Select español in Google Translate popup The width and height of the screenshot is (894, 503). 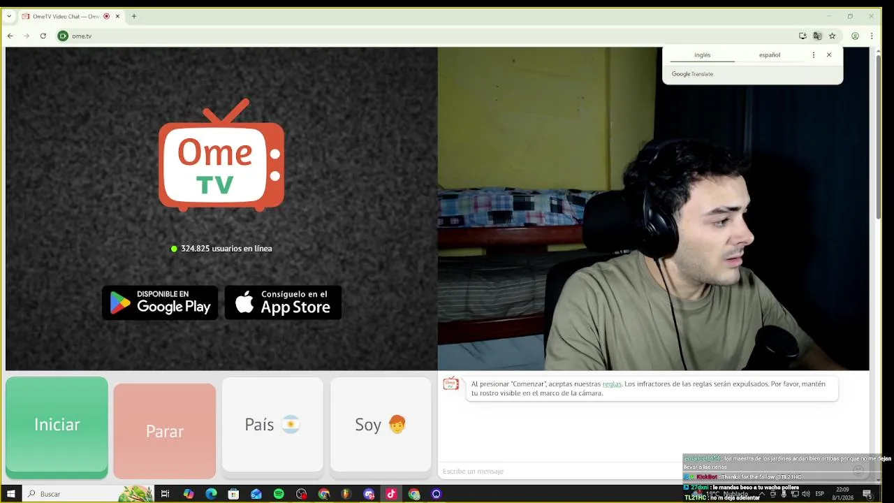tap(769, 54)
